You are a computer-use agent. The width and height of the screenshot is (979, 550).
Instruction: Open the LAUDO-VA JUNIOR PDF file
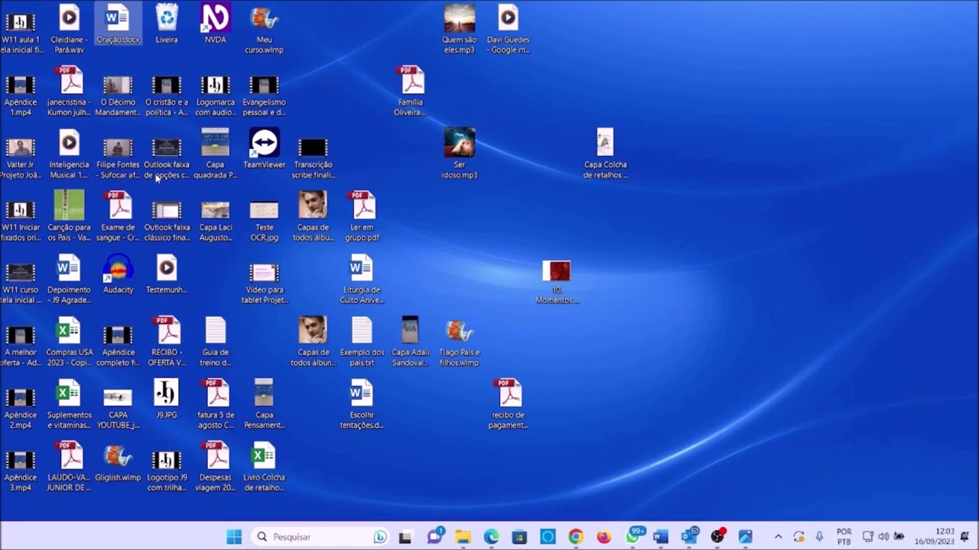[x=69, y=467]
